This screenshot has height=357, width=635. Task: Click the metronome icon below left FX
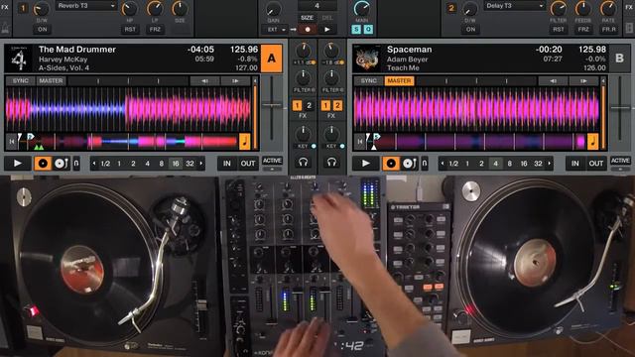[5, 29]
